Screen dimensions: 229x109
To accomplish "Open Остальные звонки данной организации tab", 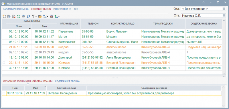I will tap(28, 81).
